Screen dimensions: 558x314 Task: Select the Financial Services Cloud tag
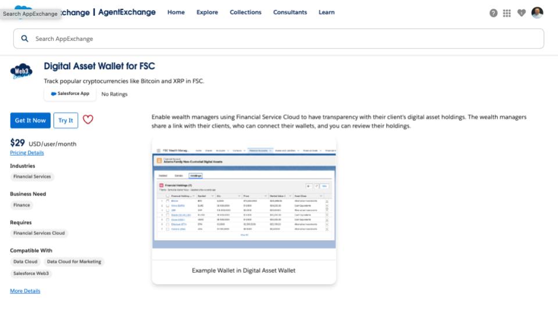pyautogui.click(x=39, y=233)
